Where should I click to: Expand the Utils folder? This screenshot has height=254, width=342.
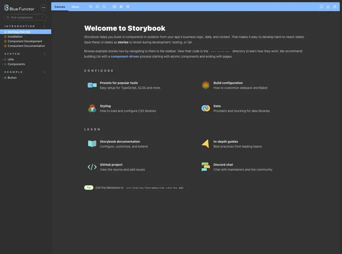coord(11,60)
